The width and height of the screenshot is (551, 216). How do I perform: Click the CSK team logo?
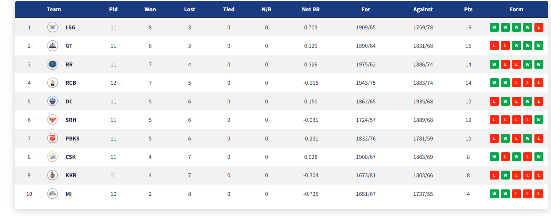point(52,157)
